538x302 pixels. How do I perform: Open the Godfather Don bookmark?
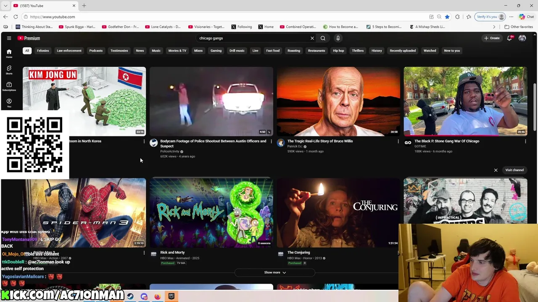click(120, 27)
